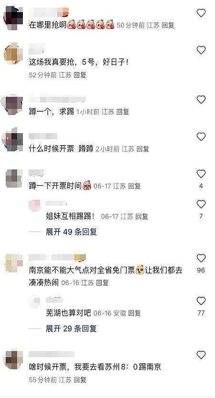
Task: Open avatar of the 在哪里抢啊 commenter
Action: (x=13, y=18)
